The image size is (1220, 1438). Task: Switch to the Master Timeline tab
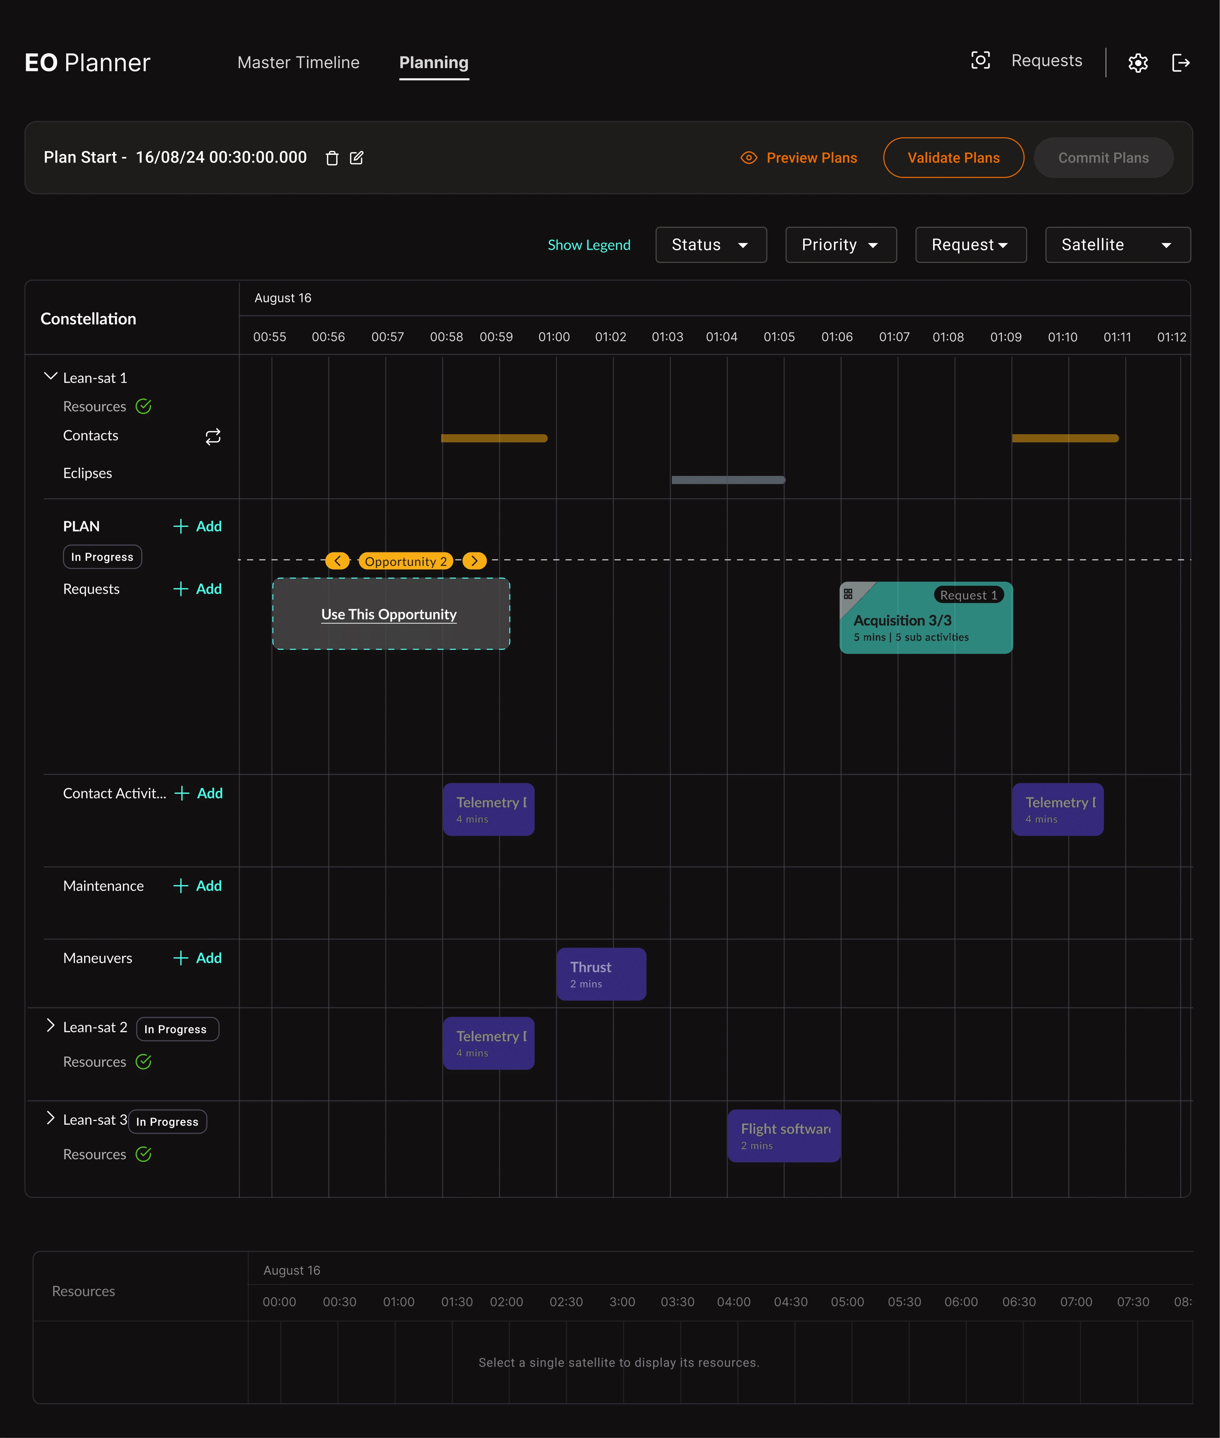298,62
